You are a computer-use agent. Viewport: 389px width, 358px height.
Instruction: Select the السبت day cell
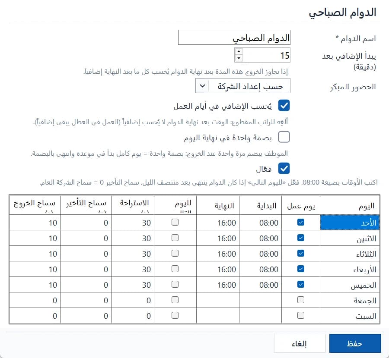click(x=350, y=316)
